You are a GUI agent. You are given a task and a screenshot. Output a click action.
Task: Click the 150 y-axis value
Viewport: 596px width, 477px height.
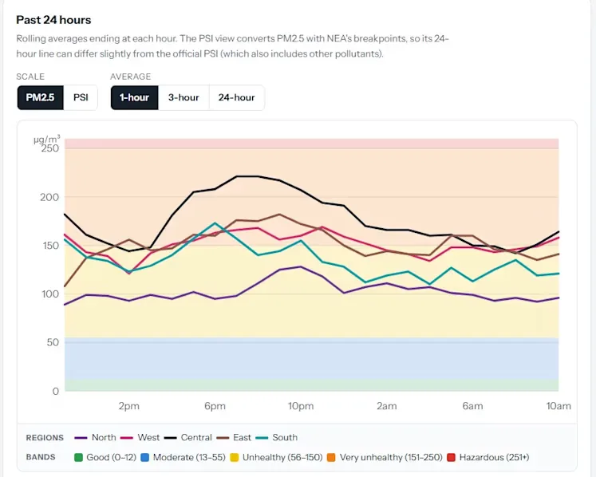pyautogui.click(x=50, y=246)
